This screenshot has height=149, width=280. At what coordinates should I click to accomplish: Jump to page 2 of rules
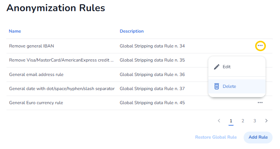(x=243, y=120)
